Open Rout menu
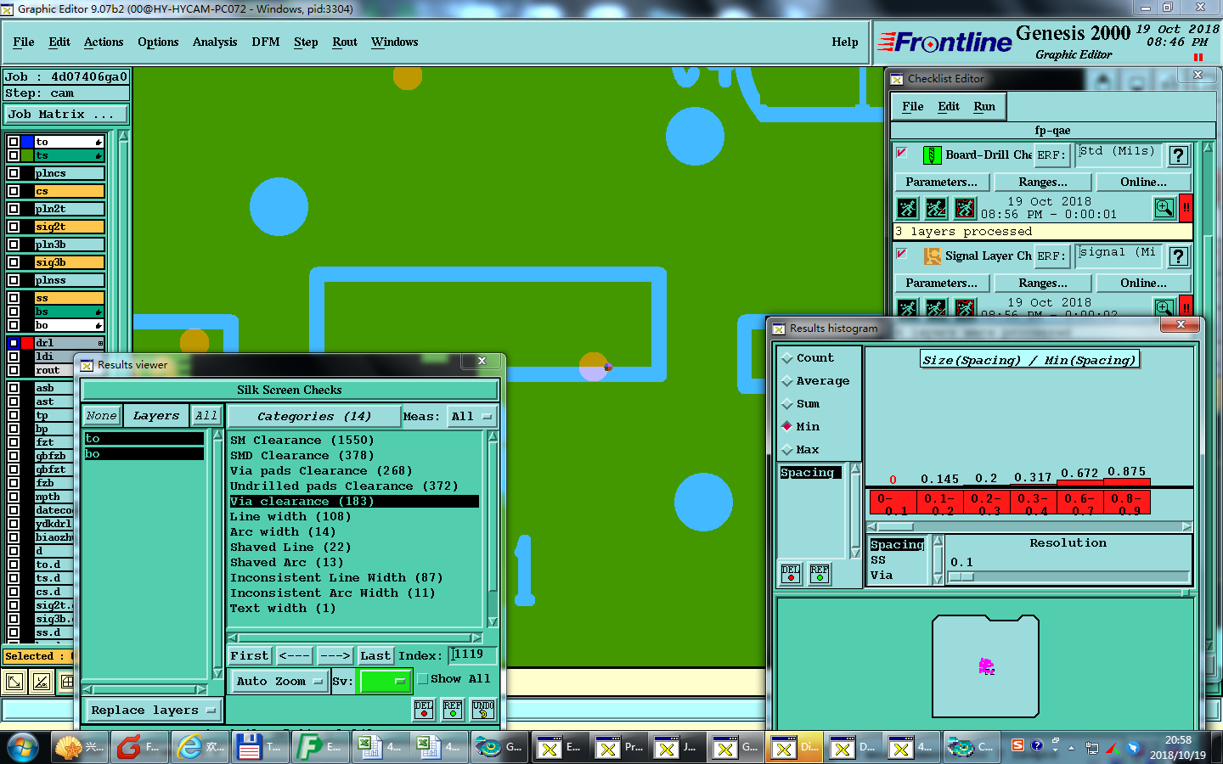This screenshot has height=764, width=1223. click(x=345, y=42)
